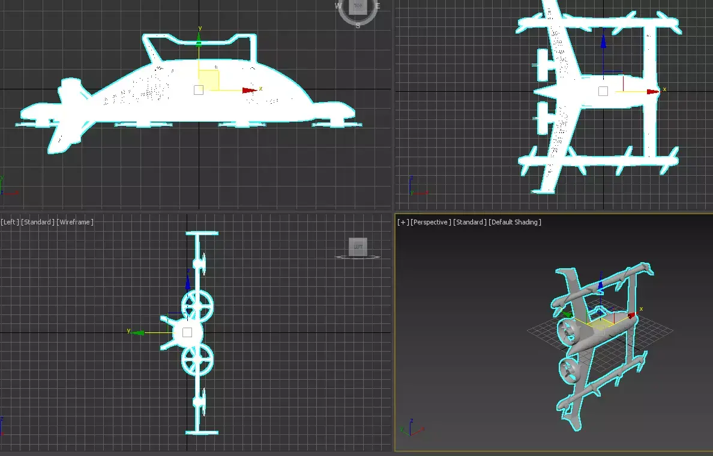
Task: Select the yellow plane handle in Perspective viewport
Action: (600, 325)
